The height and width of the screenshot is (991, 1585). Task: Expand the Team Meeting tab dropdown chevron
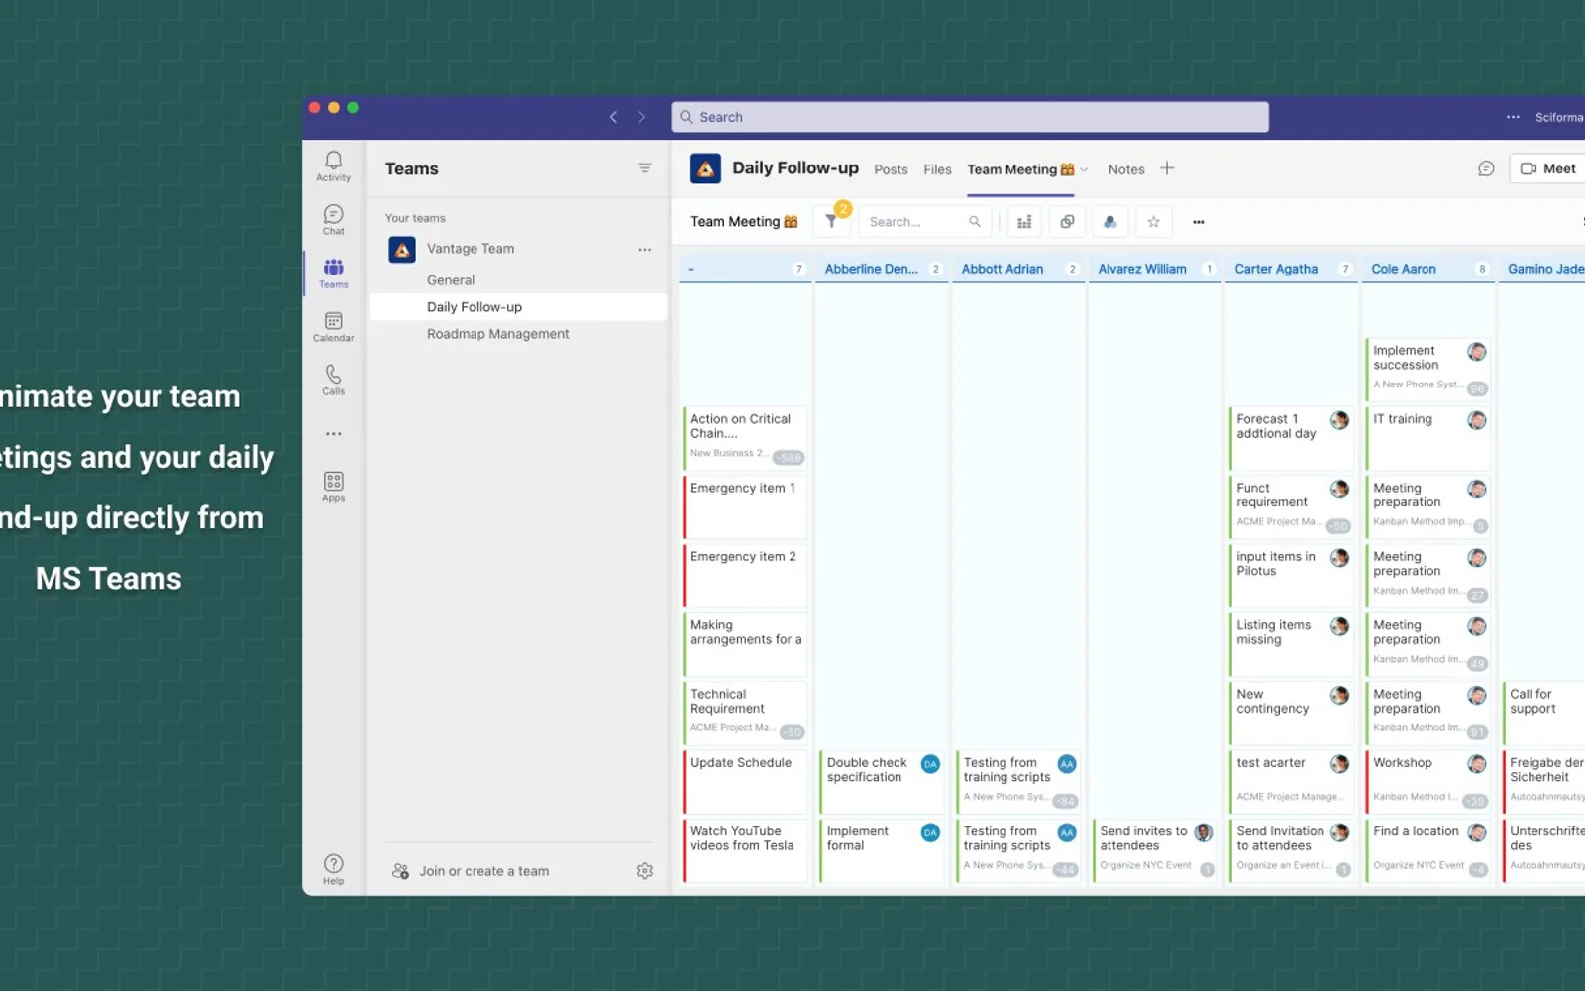tap(1084, 170)
